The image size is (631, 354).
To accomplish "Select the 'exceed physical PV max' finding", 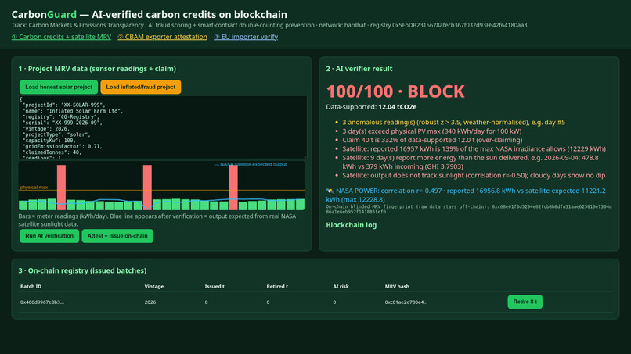I will pos(432,131).
